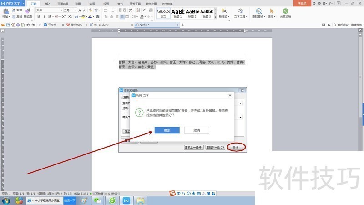Switch to the Developer Tools ribbon tab
The image size is (364, 205).
[135, 4]
